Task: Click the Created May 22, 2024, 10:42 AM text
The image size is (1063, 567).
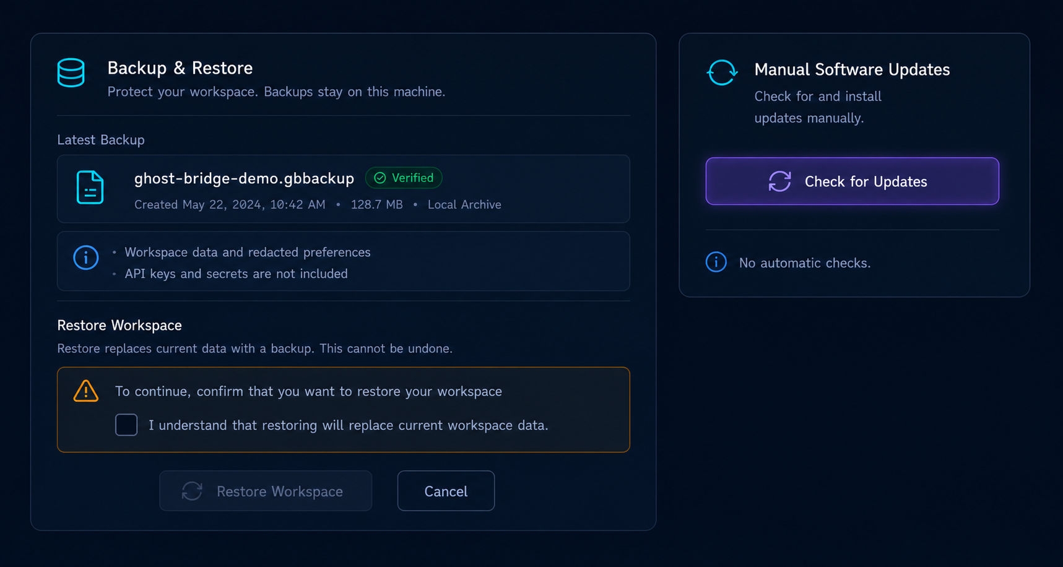Action: coord(230,205)
